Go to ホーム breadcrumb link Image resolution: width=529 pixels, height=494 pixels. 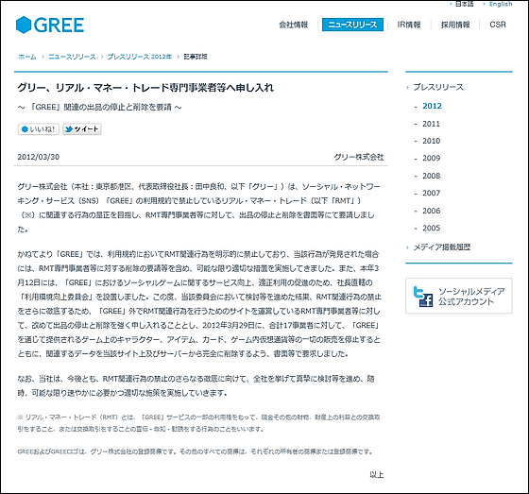(x=27, y=57)
